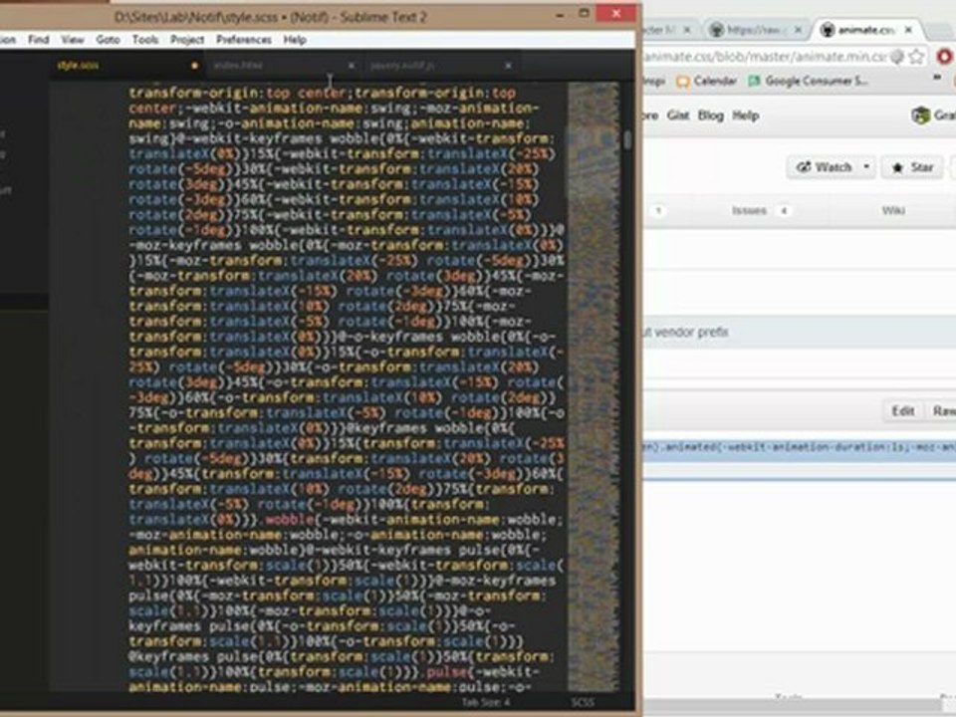
Task: Switch to the jquery.notif.js editor tab
Action: pyautogui.click(x=441, y=66)
